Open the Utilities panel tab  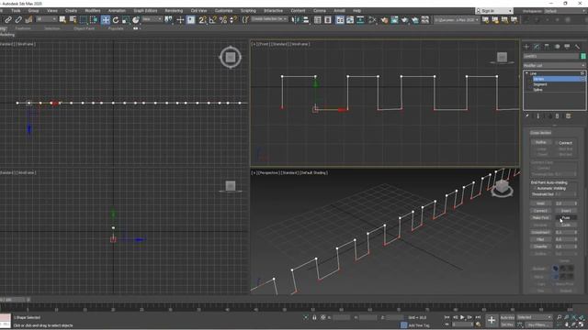click(577, 47)
